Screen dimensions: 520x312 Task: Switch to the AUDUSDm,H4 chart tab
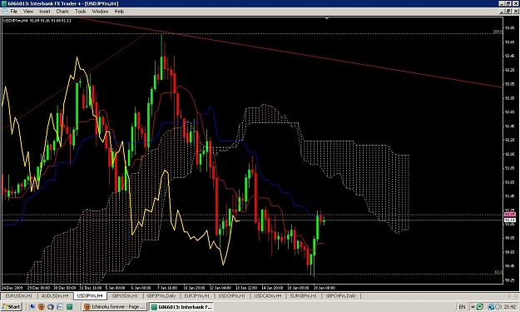coord(55,295)
